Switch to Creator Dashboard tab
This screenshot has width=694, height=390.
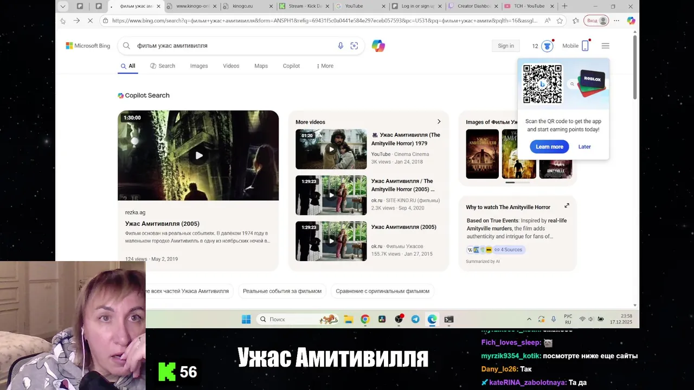point(474,6)
